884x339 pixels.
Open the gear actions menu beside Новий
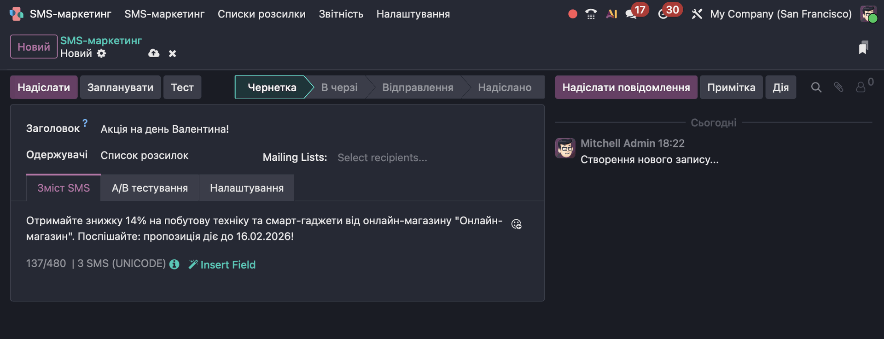tap(101, 53)
